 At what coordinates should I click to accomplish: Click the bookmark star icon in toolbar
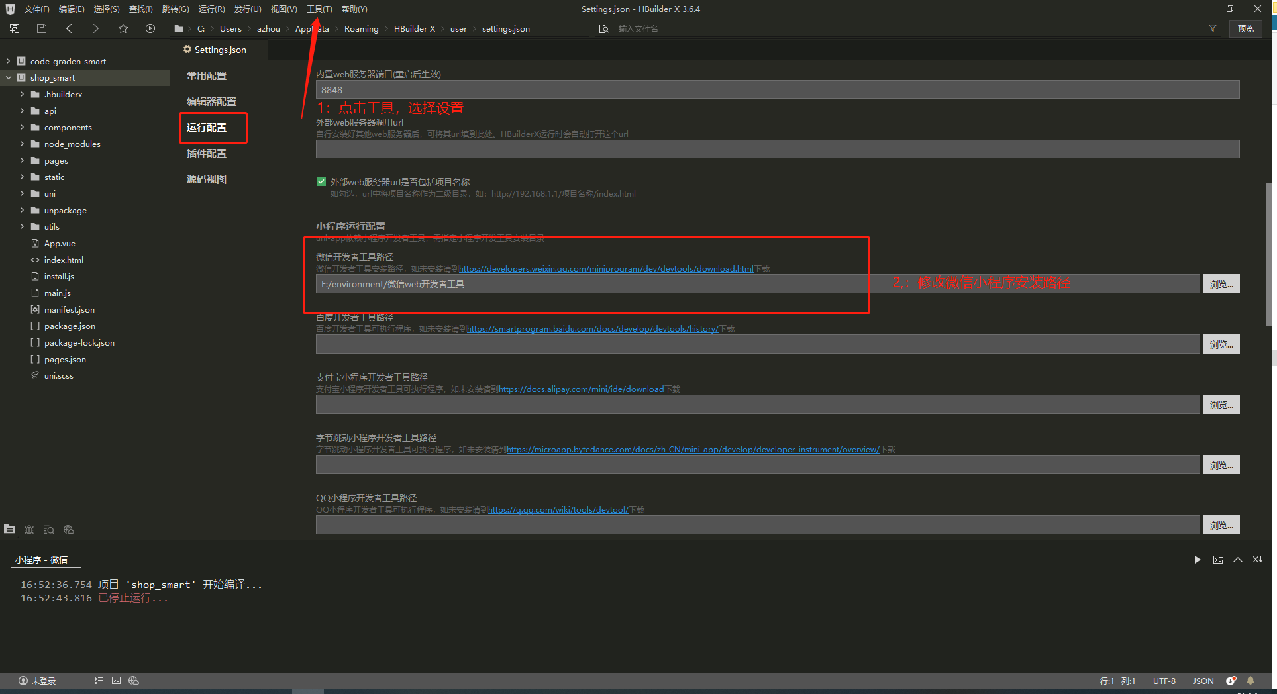point(123,28)
